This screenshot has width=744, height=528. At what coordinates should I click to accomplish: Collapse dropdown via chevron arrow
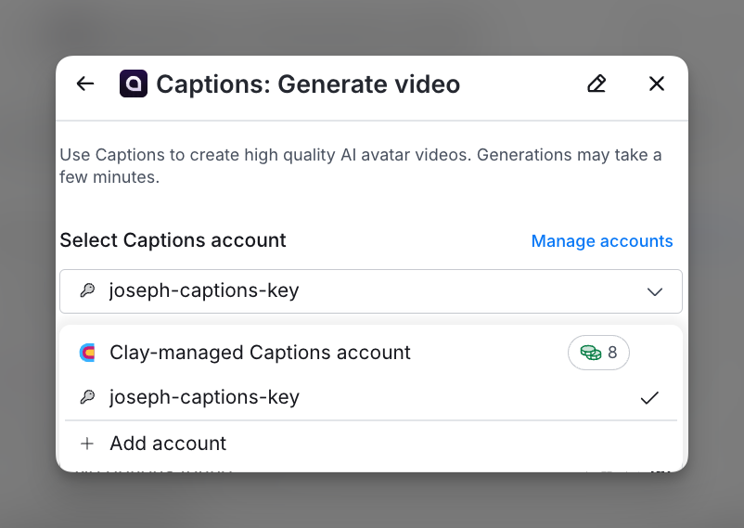point(655,291)
